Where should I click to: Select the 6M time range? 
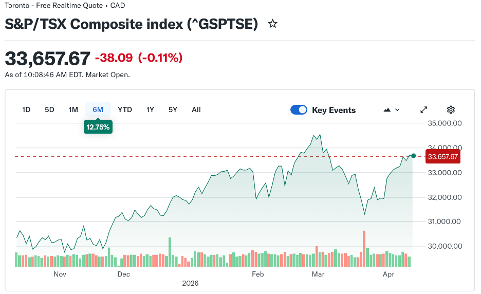click(x=98, y=109)
